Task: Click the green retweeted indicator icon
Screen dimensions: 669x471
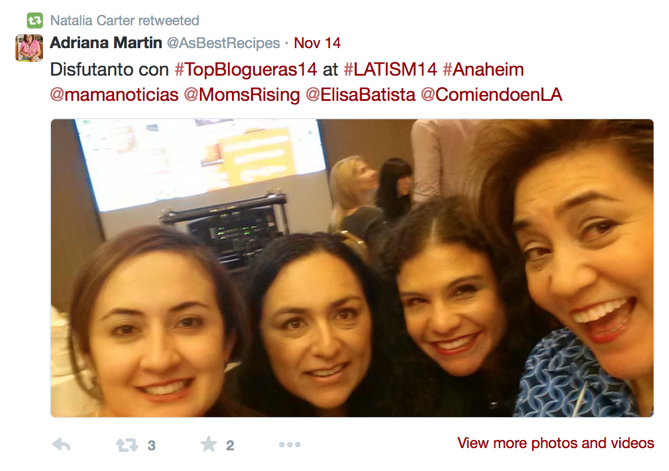Action: pos(35,20)
